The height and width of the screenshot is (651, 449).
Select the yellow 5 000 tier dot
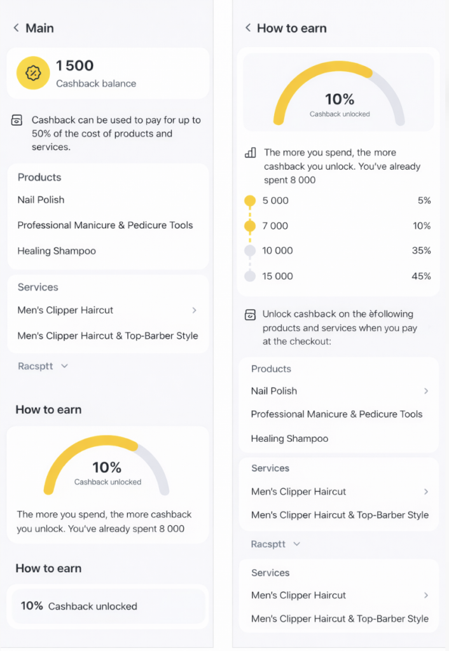tap(250, 201)
